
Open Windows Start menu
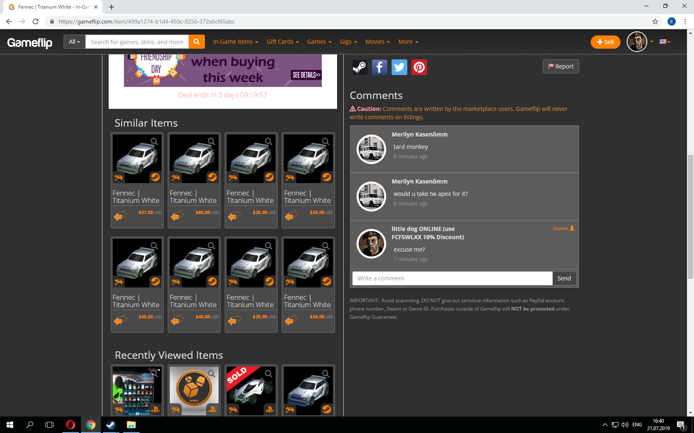click(10, 425)
